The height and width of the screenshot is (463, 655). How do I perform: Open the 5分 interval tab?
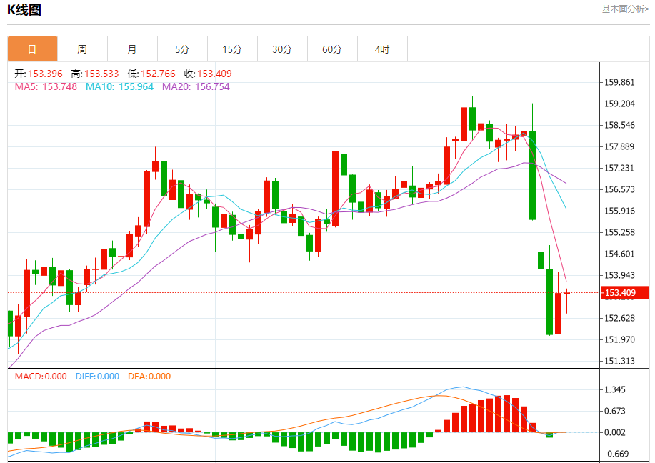tap(183, 49)
